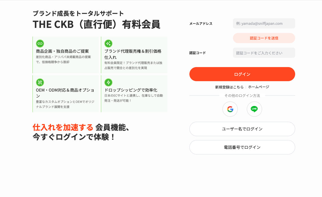Click the メールアドレス input field
The image size is (322, 197).
coord(264,24)
